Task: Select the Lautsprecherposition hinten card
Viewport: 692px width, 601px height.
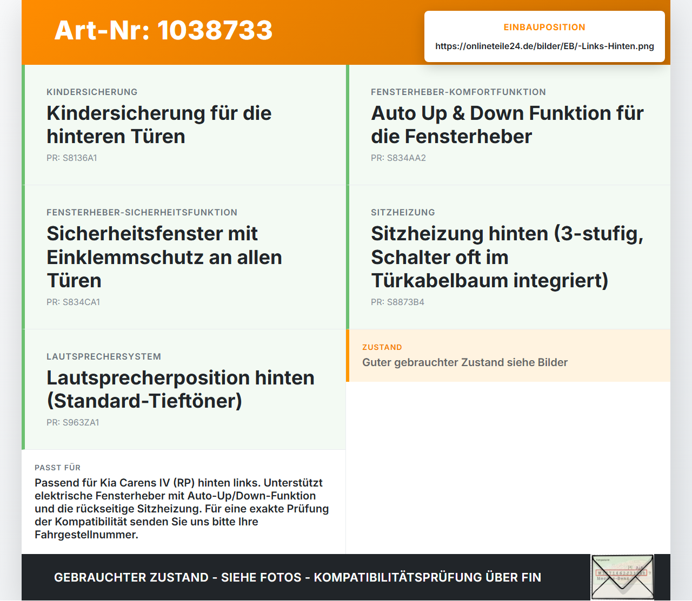Action: [184, 389]
